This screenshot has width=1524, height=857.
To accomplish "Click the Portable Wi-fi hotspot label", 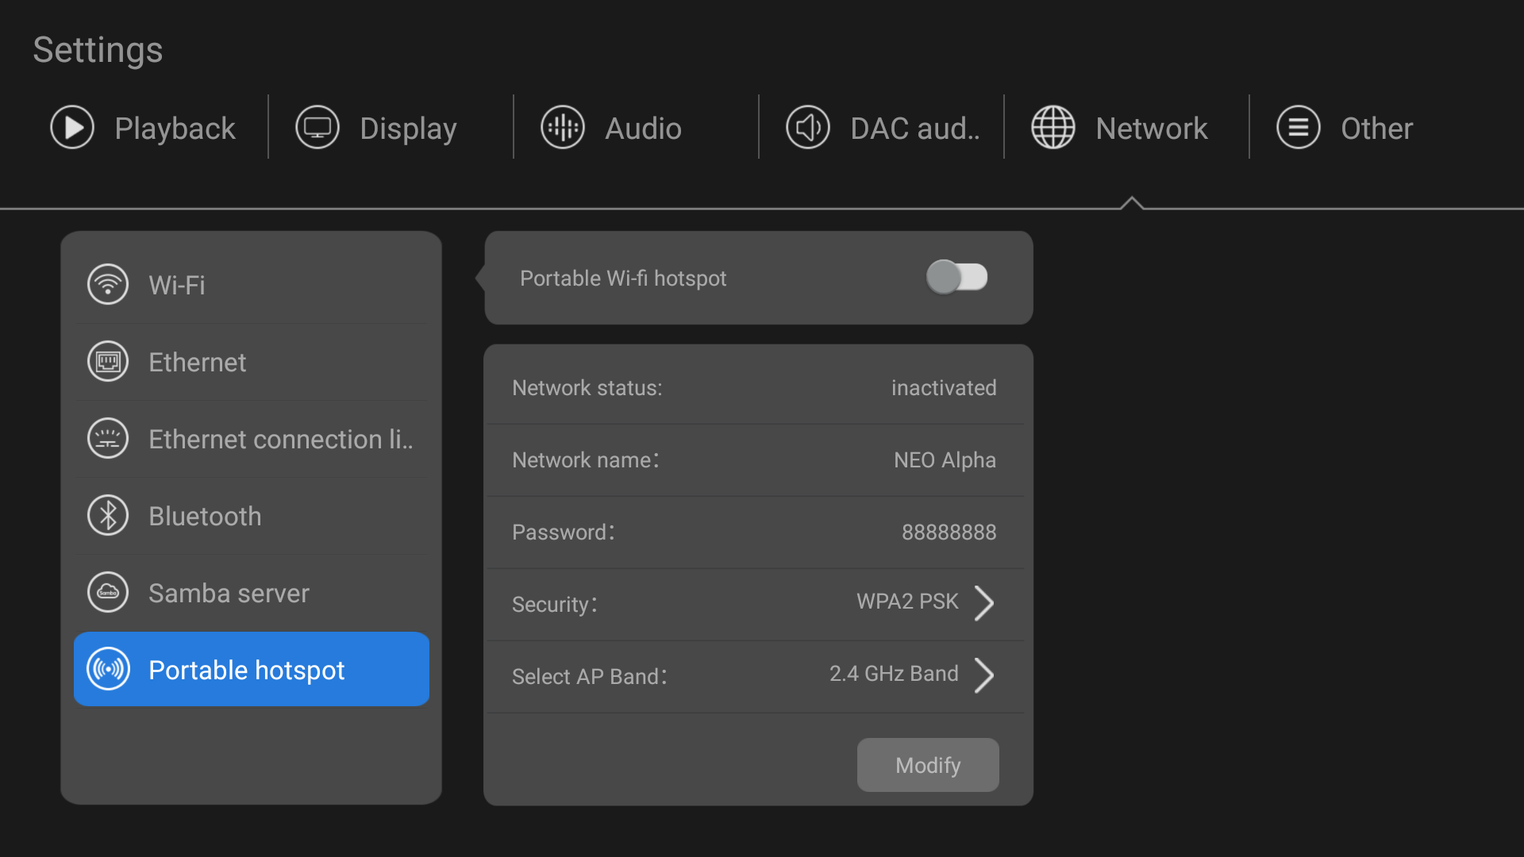I will (623, 279).
